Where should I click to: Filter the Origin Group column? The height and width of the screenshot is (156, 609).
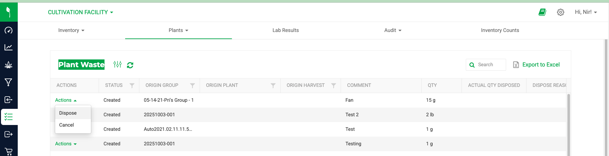click(192, 86)
